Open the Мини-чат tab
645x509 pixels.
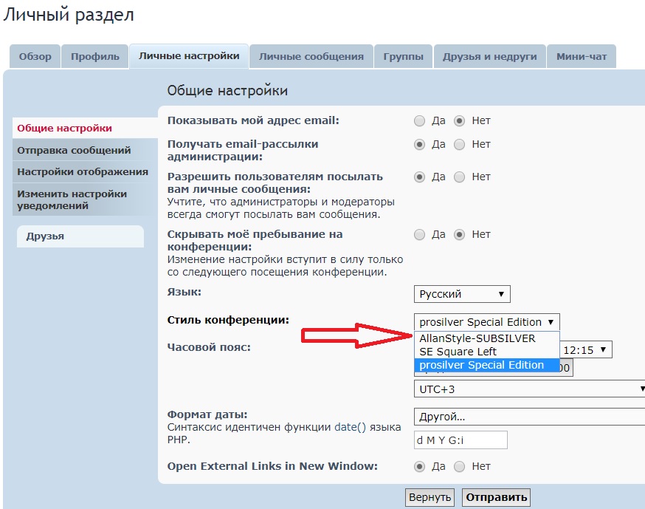(582, 57)
